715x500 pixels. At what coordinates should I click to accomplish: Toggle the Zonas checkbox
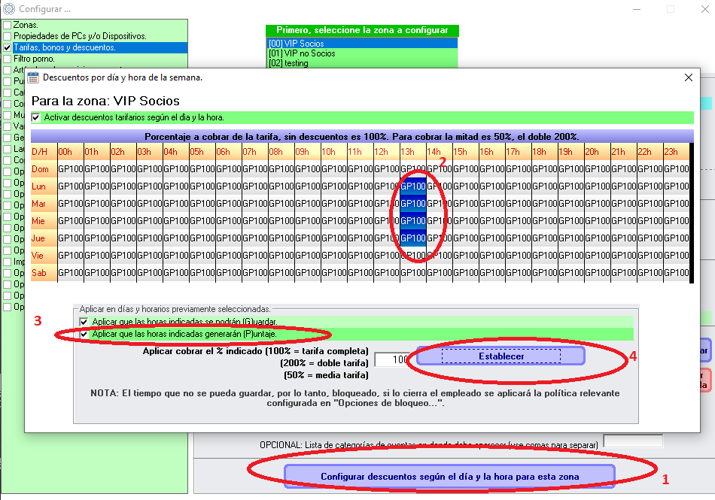[x=8, y=25]
